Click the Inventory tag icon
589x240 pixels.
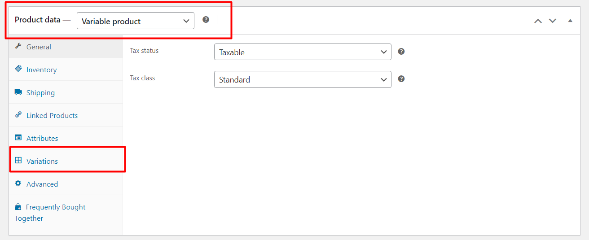pos(18,69)
